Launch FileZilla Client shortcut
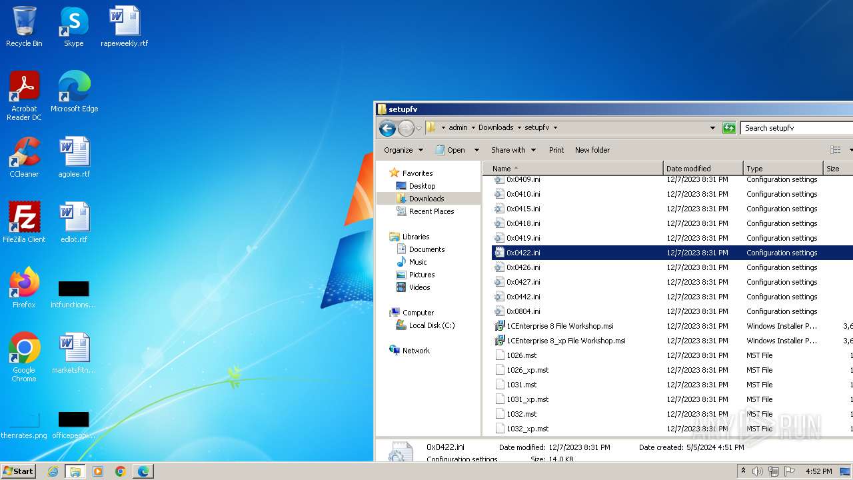 pos(24,222)
